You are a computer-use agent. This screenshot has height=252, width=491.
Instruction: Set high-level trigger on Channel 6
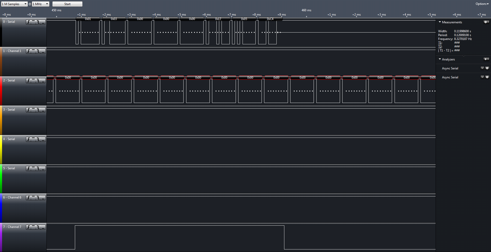[33, 198]
